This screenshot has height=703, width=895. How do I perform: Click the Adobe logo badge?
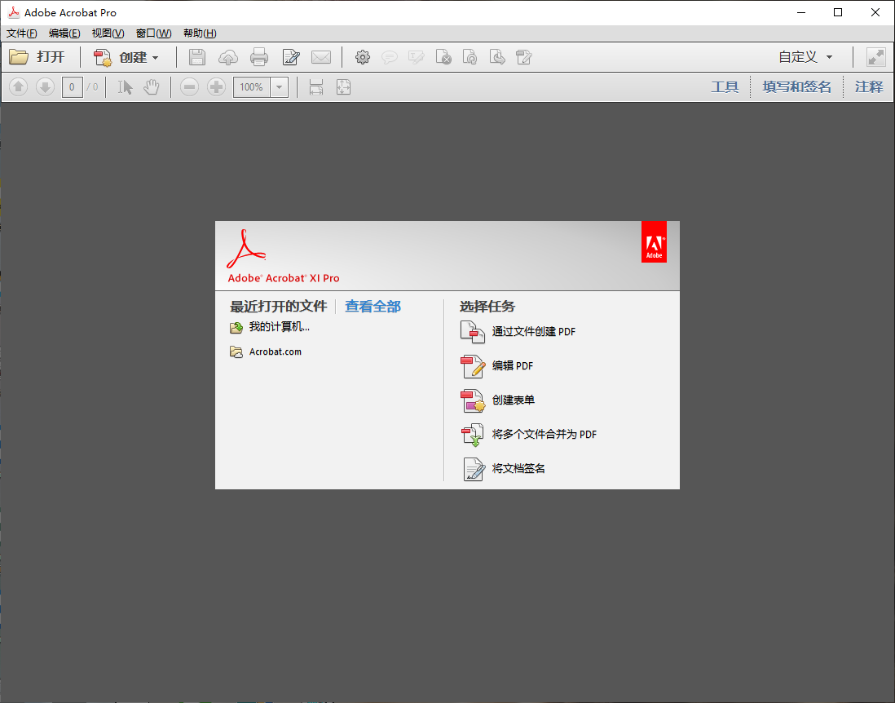pos(654,241)
